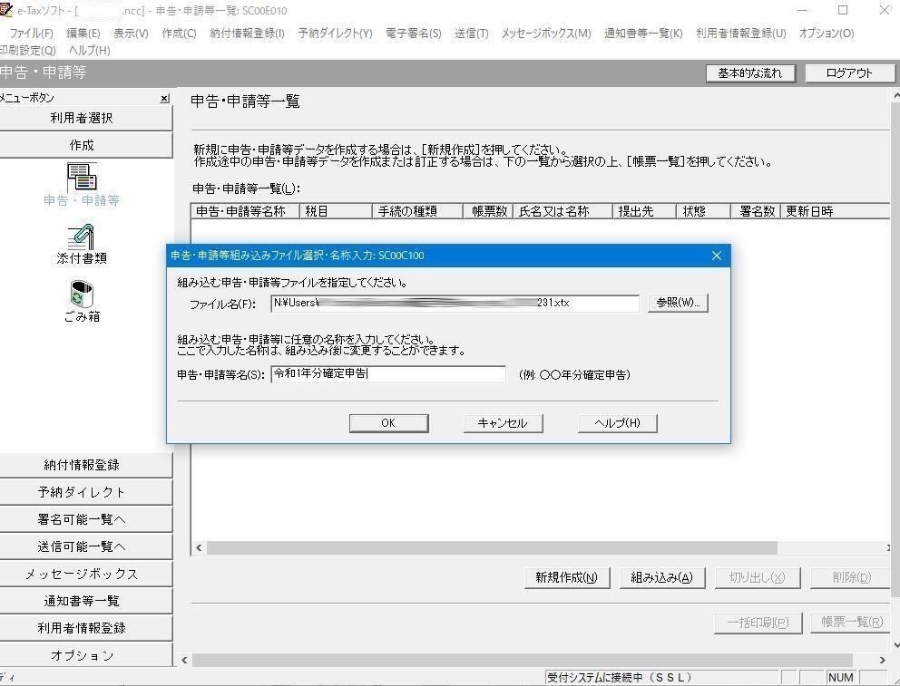Close the メニューボタン panel
Screen dimensions: 900x686
164,98
